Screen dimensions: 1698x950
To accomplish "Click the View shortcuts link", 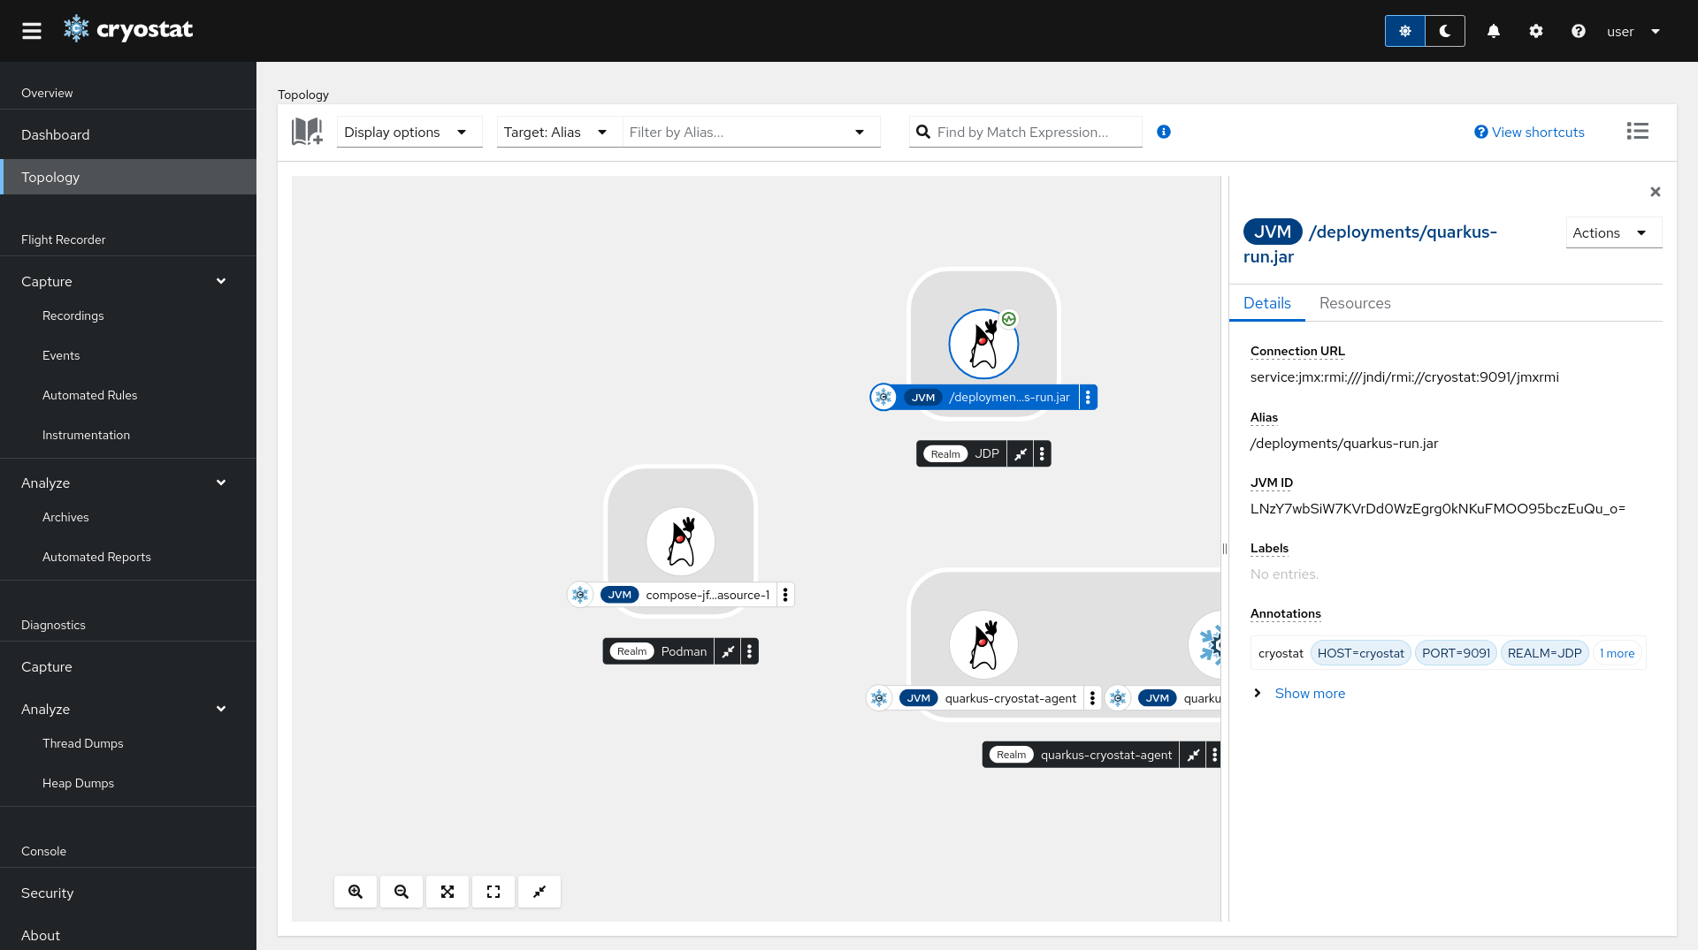I will 1529,132.
